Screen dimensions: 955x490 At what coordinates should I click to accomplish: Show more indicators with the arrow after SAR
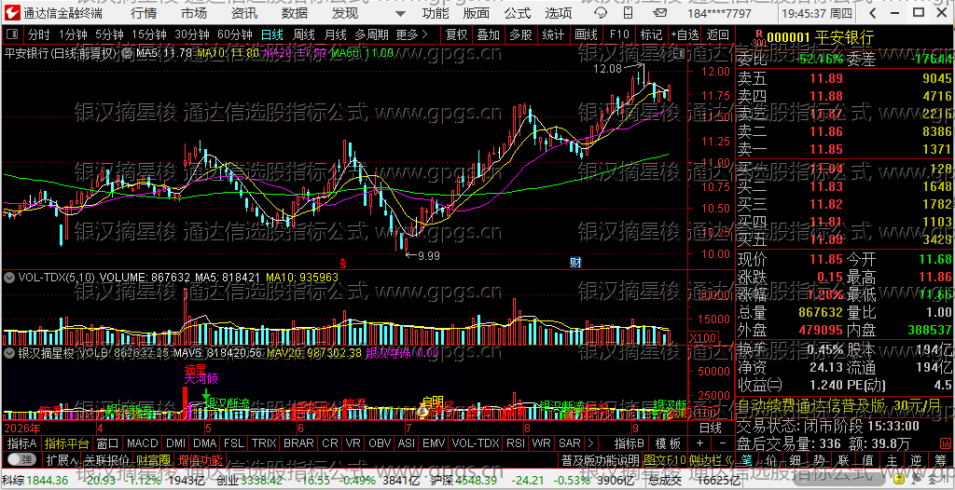coord(589,443)
